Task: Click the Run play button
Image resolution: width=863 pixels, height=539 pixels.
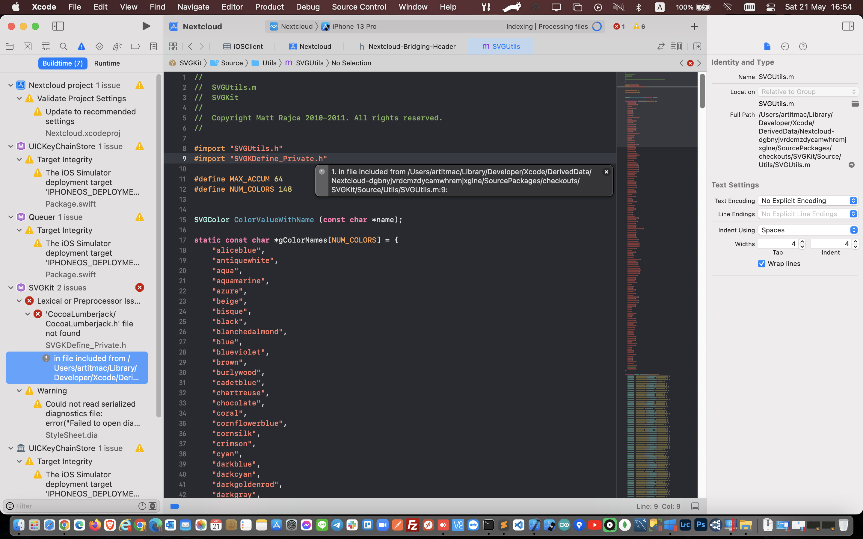Action: [146, 26]
